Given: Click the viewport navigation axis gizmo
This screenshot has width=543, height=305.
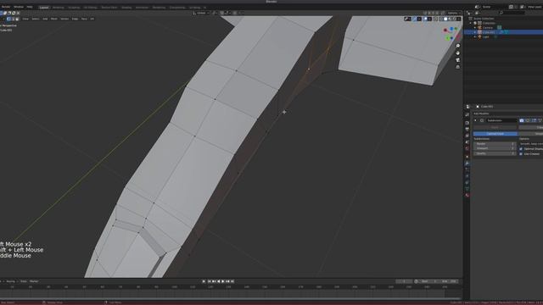Looking at the screenshot, I should [451, 34].
